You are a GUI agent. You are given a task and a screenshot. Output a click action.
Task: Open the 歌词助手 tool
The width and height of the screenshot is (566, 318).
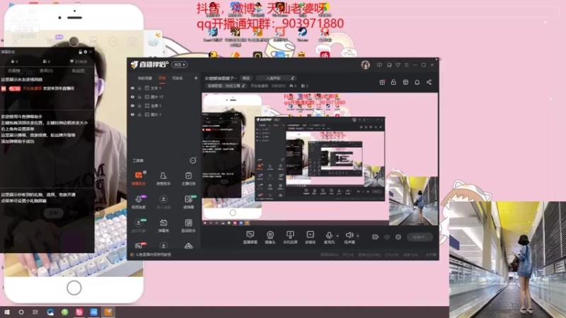188,225
